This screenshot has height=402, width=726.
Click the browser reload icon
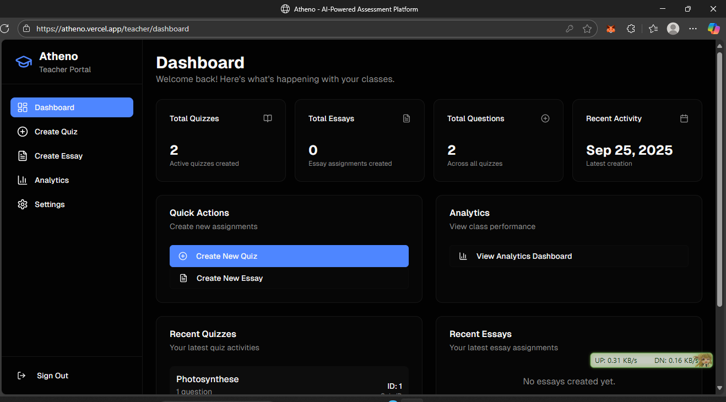coord(4,29)
